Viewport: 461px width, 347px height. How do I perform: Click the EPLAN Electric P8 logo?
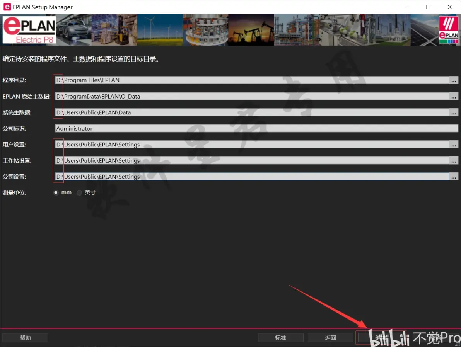point(29,30)
